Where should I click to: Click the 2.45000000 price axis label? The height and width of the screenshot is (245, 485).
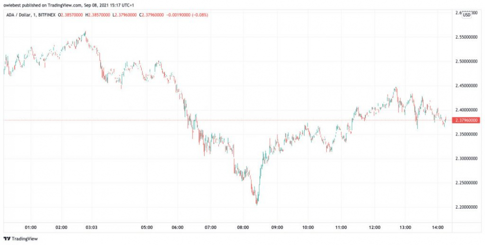(467, 86)
